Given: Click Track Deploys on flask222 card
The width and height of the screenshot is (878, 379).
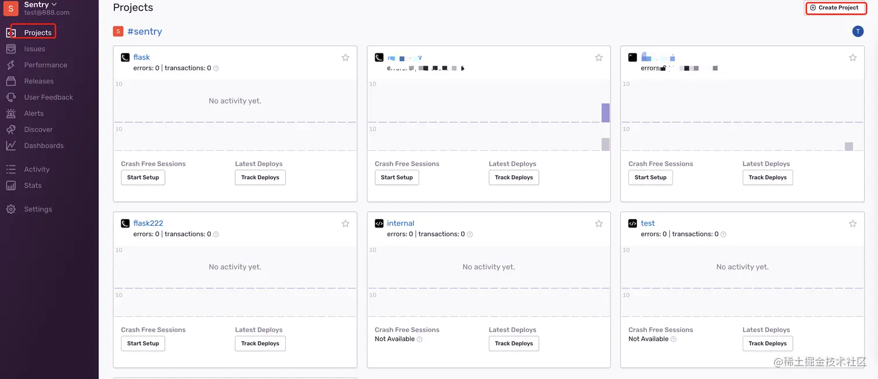Looking at the screenshot, I should 260,344.
